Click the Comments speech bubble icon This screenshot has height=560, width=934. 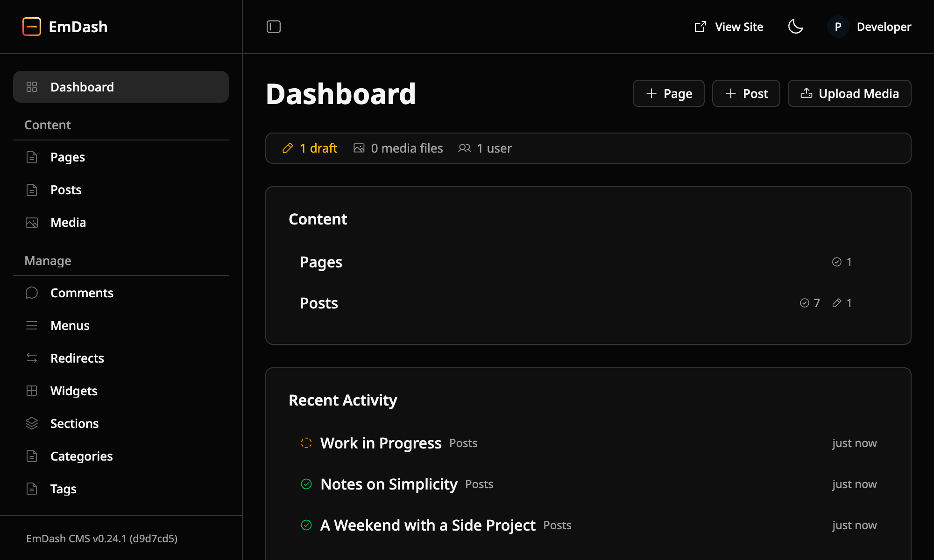click(32, 293)
